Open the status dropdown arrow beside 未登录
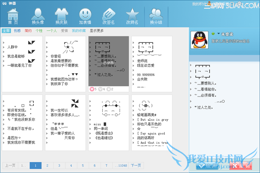This screenshot has height=173, width=260. pos(218,34)
